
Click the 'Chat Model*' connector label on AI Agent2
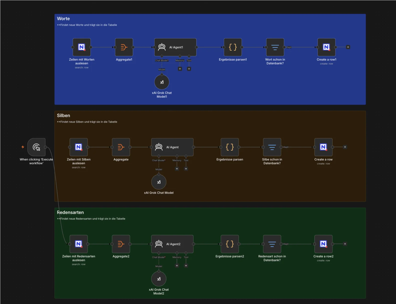(159, 257)
